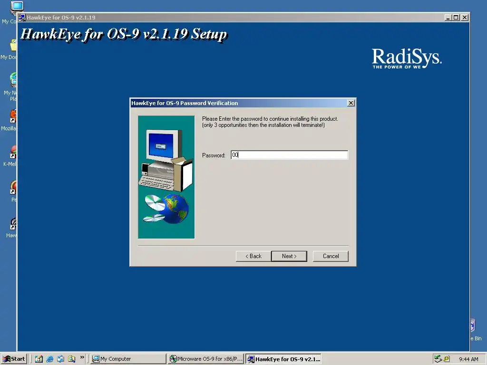487x365 pixels.
Task: Click the Password label text
Action: [214, 155]
